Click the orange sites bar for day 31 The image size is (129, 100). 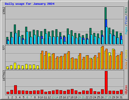[122, 60]
